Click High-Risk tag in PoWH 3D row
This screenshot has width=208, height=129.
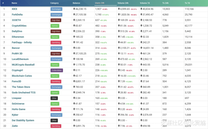(x=56, y=54)
